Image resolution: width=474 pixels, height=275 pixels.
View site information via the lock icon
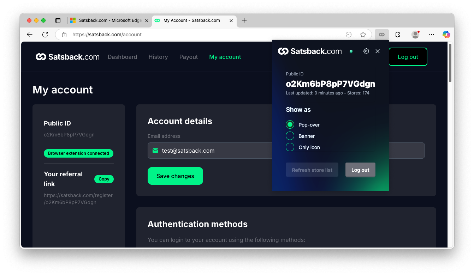click(x=64, y=35)
